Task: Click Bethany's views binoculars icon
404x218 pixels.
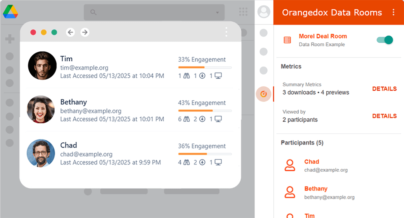Action: (x=187, y=119)
